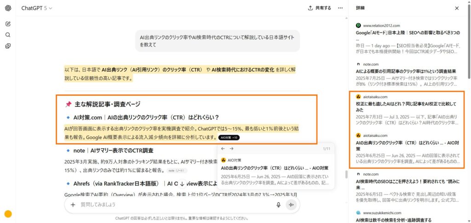
Task: Open the www.relation2012.com source link
Action: (x=381, y=25)
